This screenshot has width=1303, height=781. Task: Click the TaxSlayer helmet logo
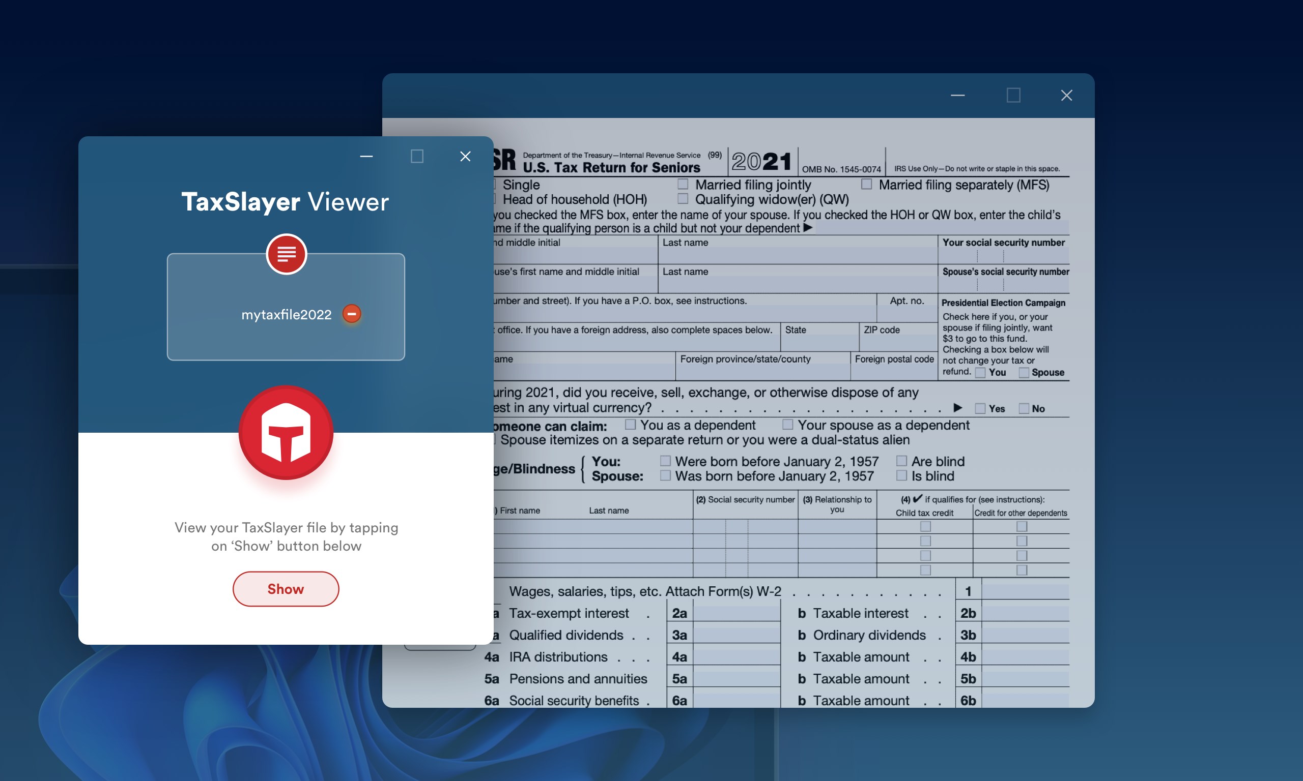coord(286,433)
